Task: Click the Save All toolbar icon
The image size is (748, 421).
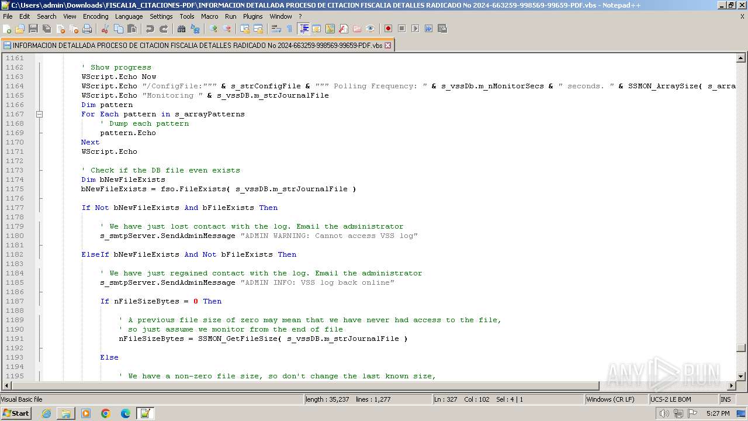Action: point(47,29)
